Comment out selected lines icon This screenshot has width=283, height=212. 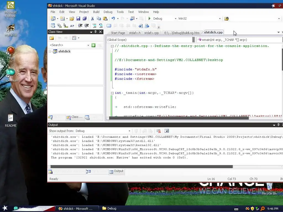[x=95, y=26]
